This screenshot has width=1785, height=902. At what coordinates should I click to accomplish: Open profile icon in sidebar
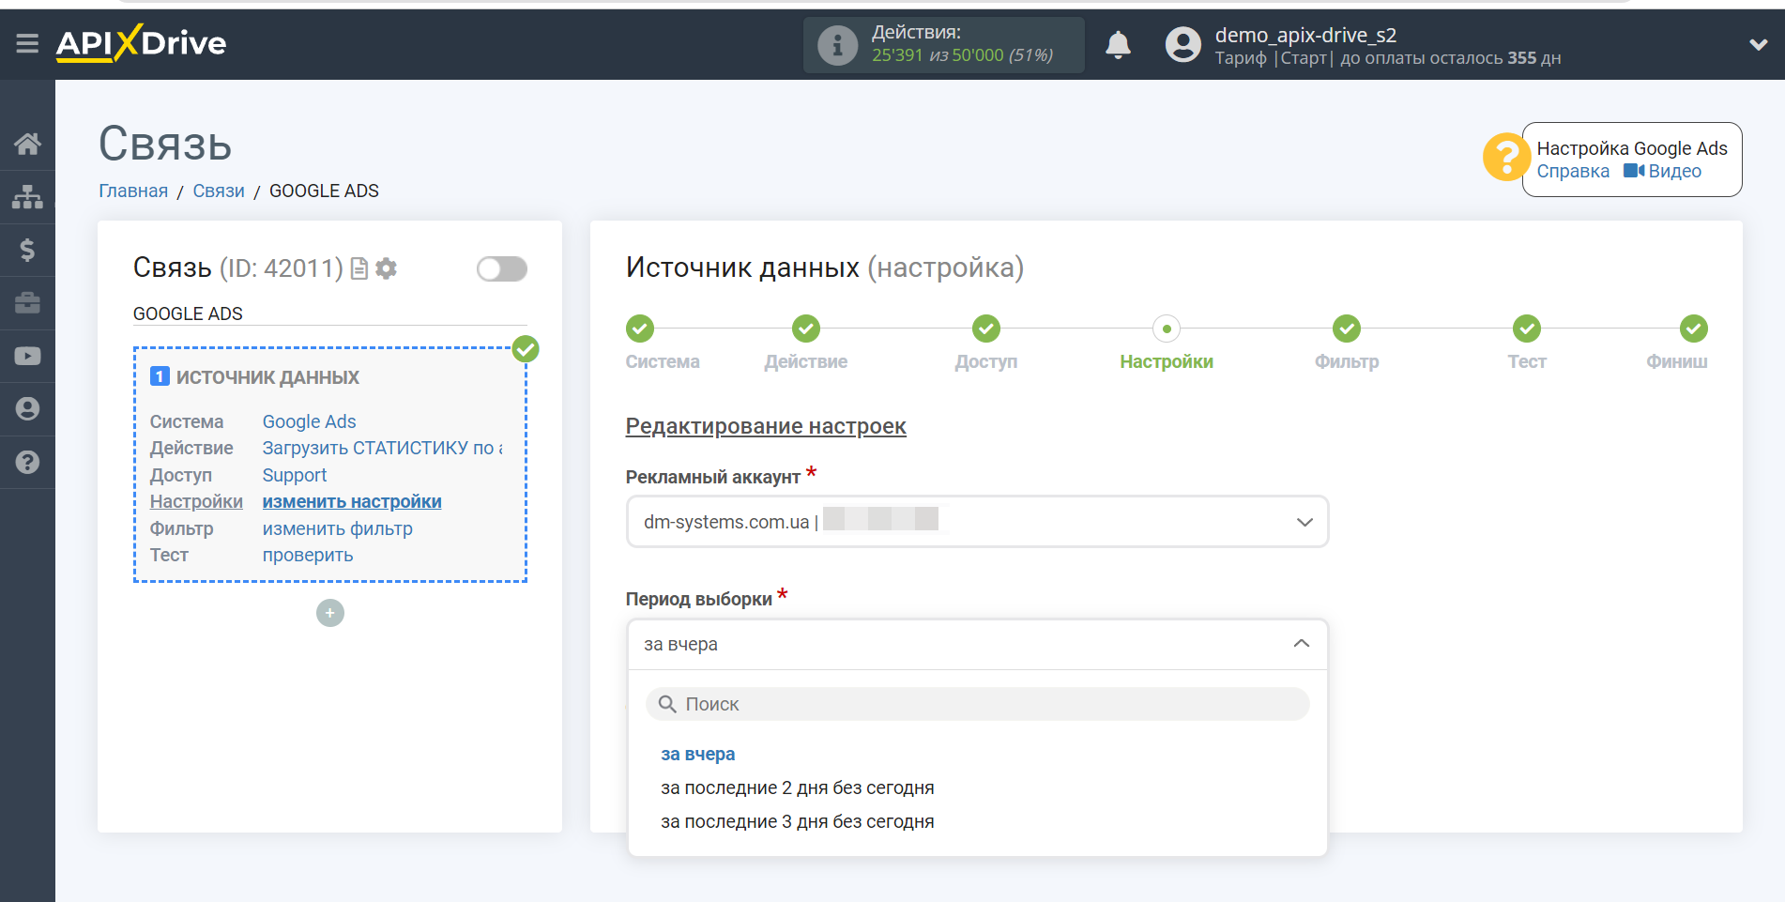click(27, 408)
